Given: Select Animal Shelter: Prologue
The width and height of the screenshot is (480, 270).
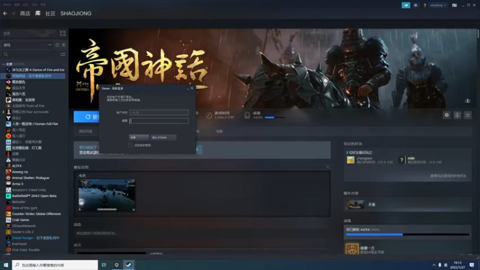Looking at the screenshot, I should coord(31,178).
